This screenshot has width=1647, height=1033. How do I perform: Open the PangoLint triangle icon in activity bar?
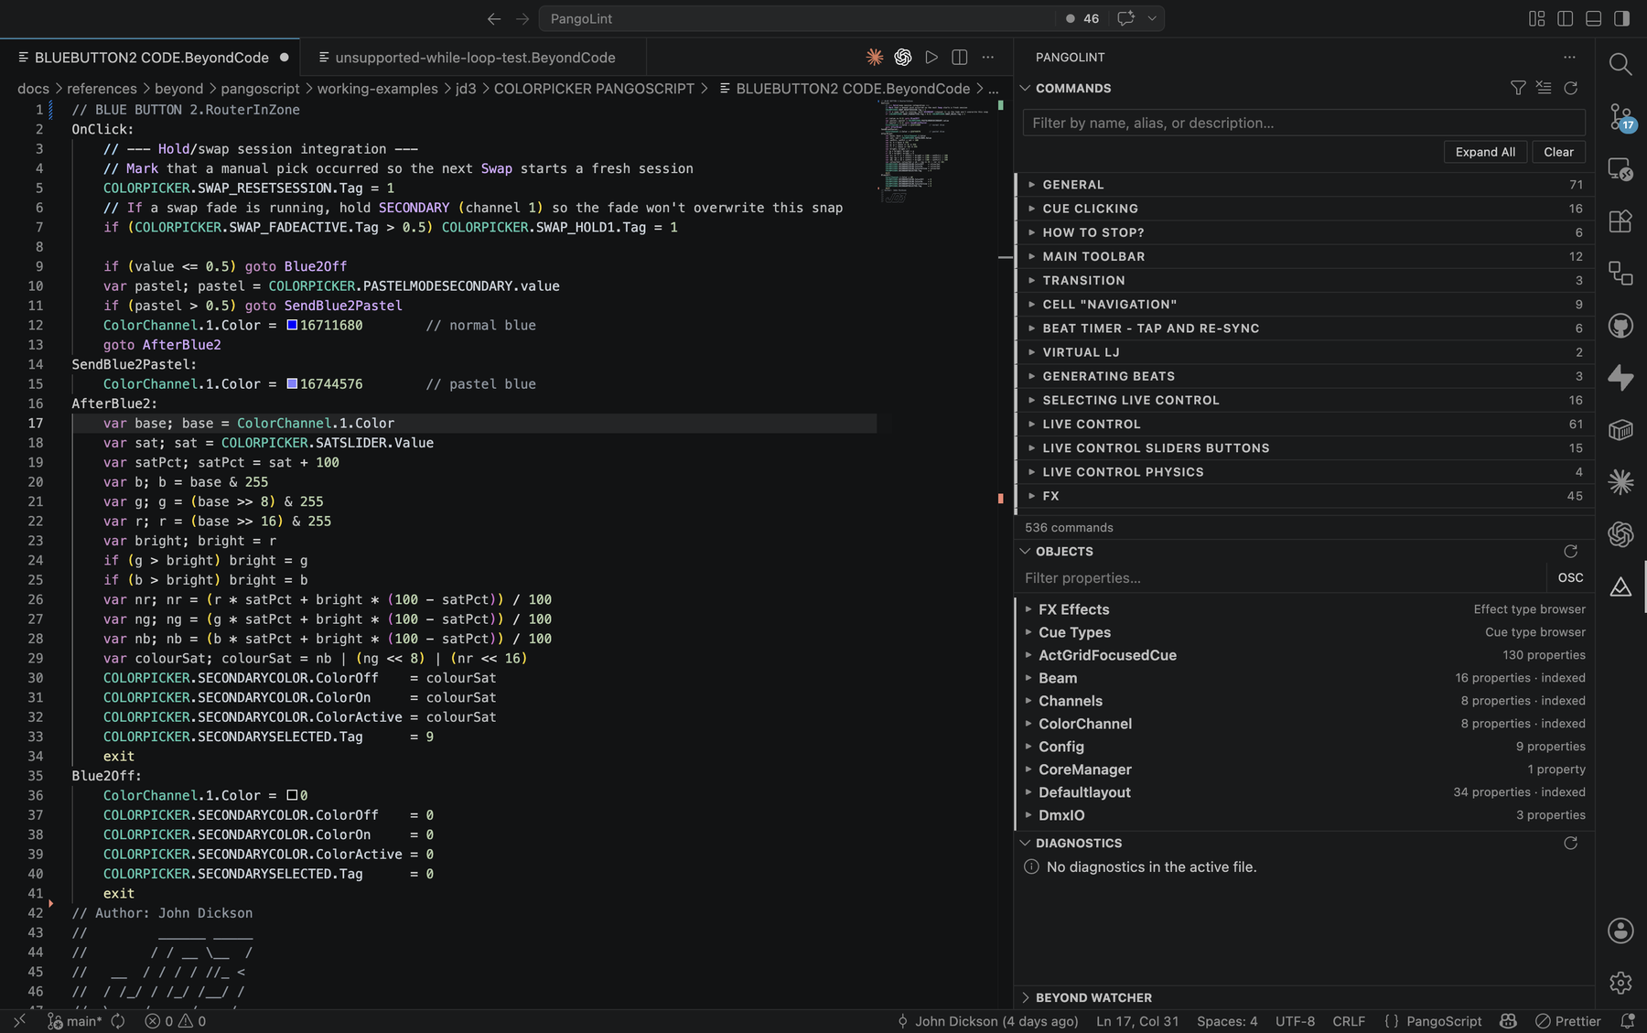tap(1620, 586)
